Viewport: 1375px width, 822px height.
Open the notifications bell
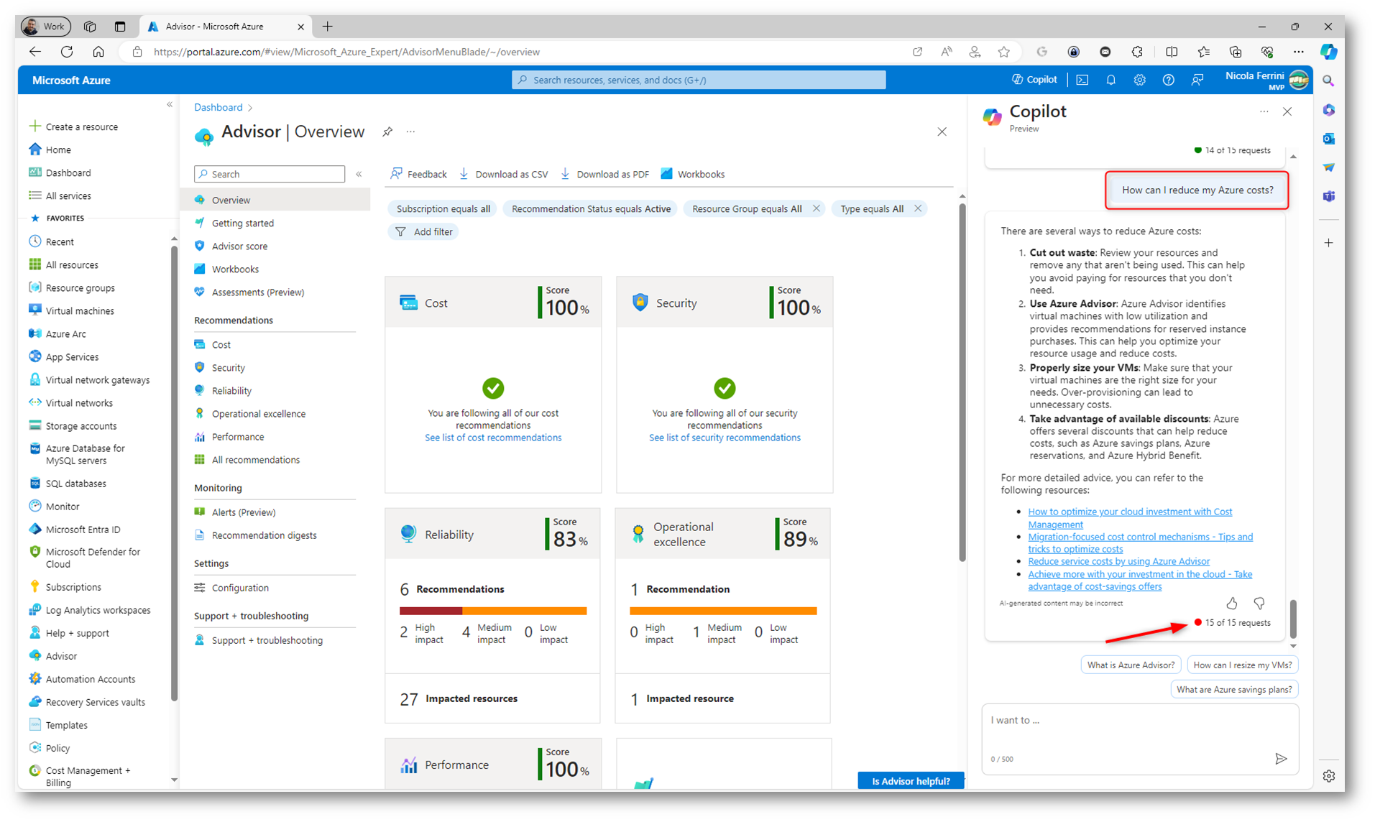click(x=1110, y=80)
